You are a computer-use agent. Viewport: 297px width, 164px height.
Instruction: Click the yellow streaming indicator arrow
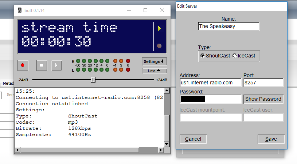(159, 29)
